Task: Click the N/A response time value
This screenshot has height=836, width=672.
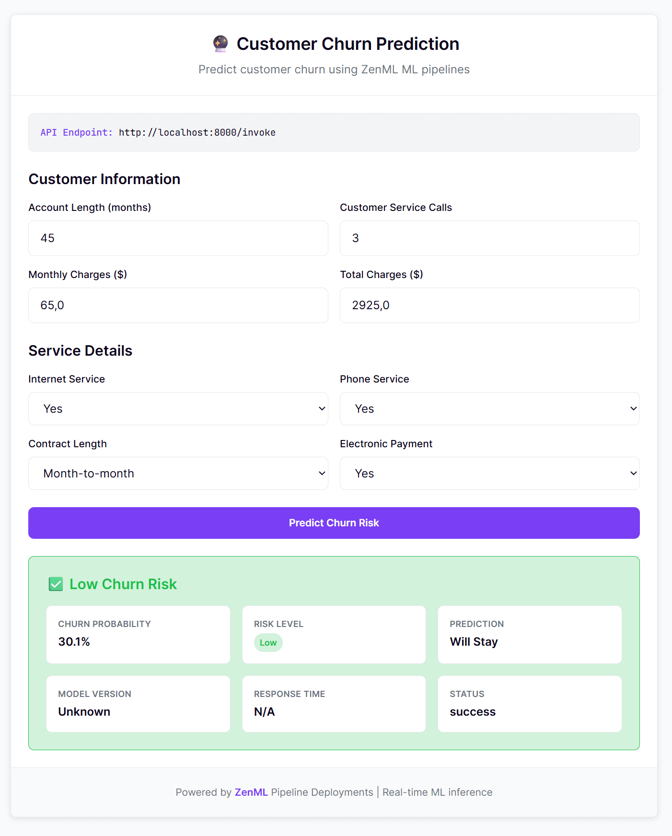Action: click(x=265, y=712)
